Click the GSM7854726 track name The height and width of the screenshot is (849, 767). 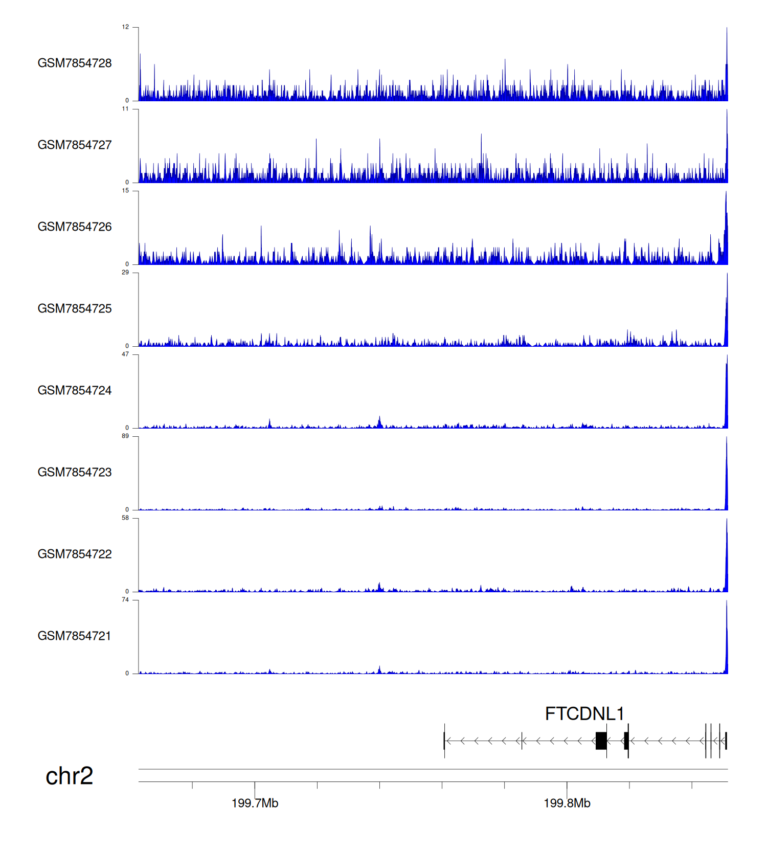[75, 227]
